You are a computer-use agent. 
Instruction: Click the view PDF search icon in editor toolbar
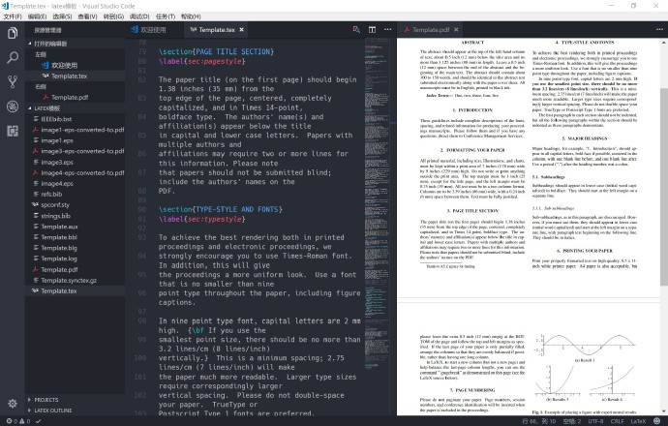[x=356, y=29]
